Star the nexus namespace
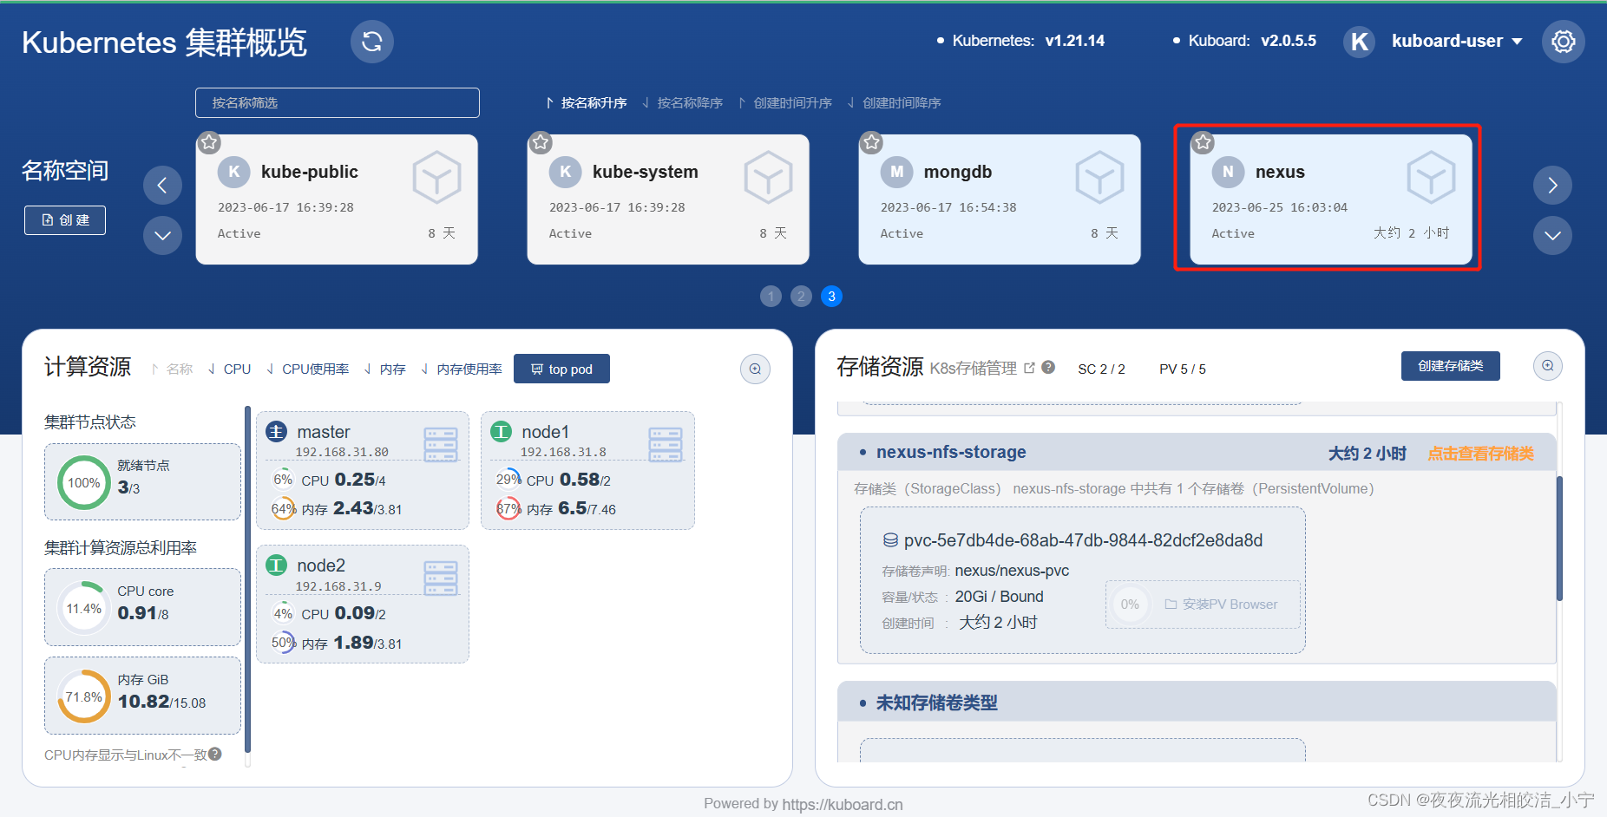The image size is (1607, 817). [x=1203, y=142]
